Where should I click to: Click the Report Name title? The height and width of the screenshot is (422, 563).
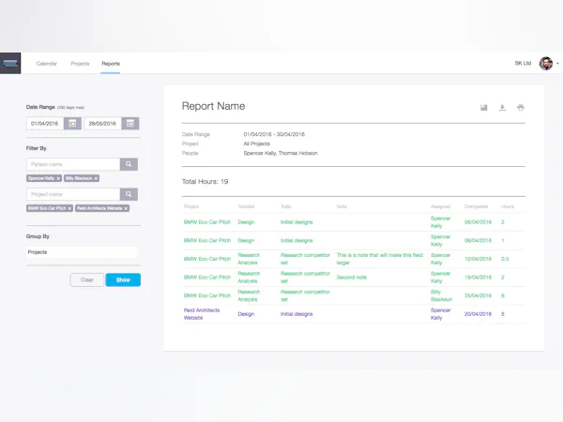click(213, 106)
